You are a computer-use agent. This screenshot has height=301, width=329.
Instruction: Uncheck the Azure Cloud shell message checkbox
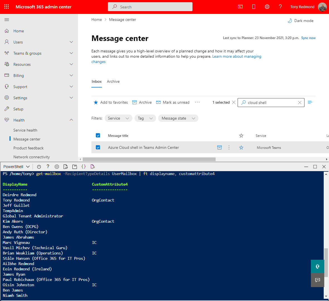[98, 147]
